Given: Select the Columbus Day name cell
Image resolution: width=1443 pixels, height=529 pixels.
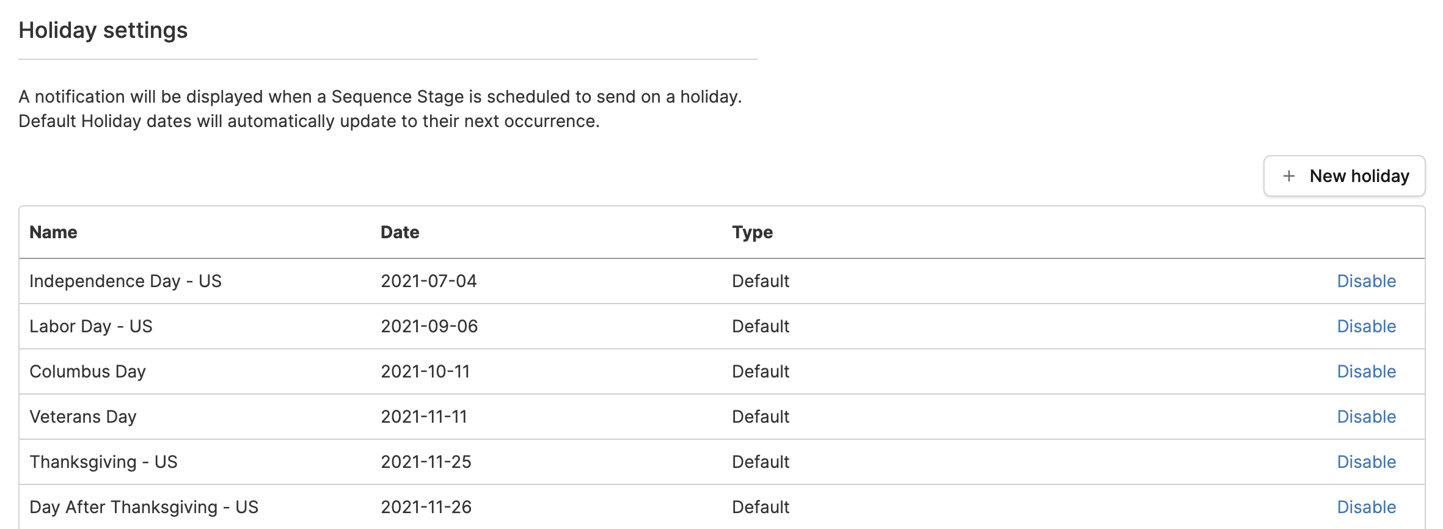Looking at the screenshot, I should (87, 371).
